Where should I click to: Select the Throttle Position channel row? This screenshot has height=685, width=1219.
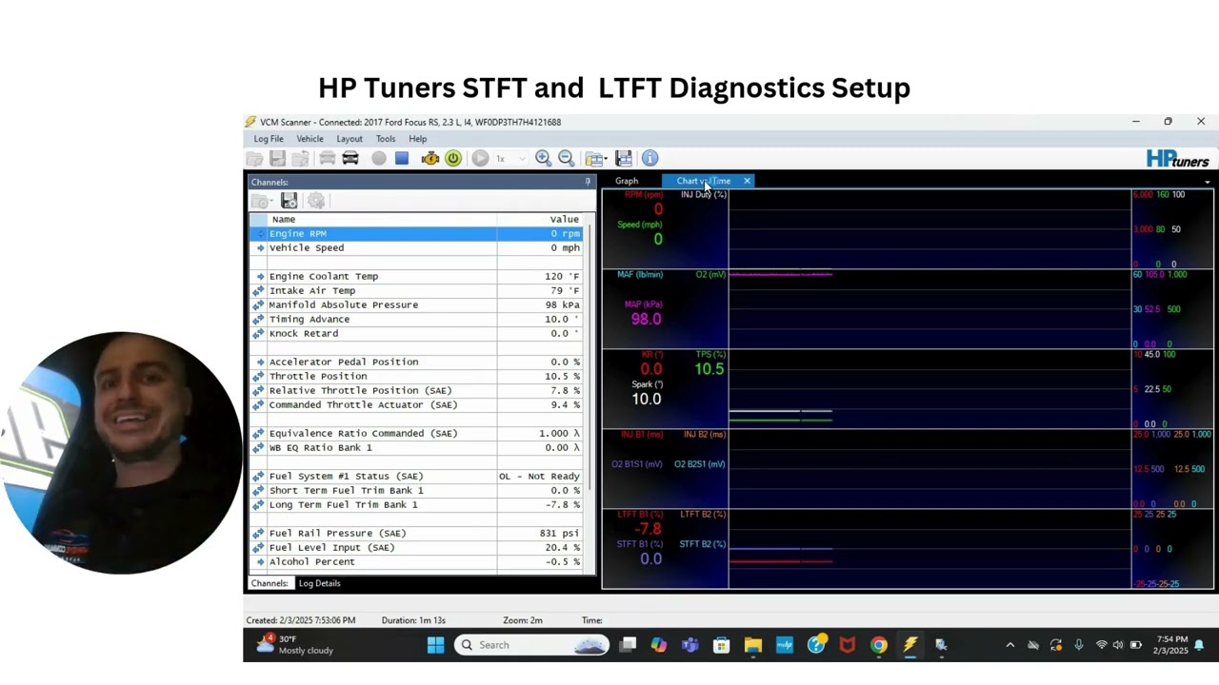click(x=417, y=376)
